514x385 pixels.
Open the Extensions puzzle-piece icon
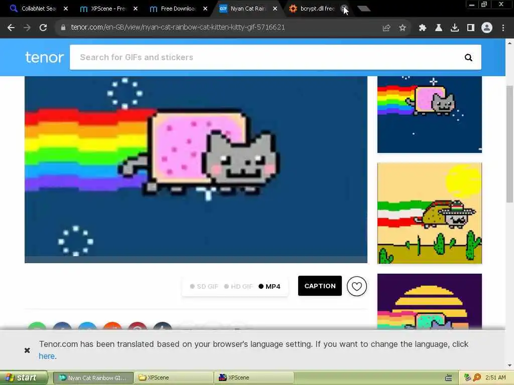point(423,28)
